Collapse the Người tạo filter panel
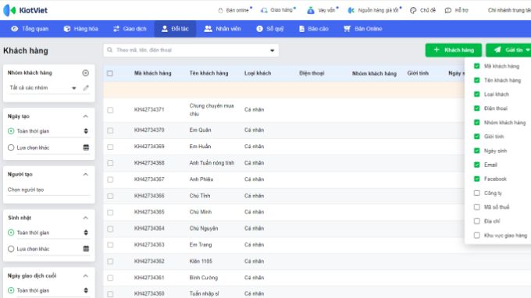This screenshot has width=531, height=298. [86, 175]
